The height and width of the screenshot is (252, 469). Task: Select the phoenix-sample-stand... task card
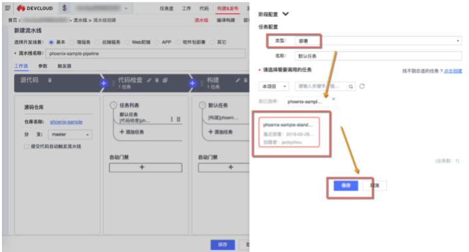[x=289, y=132]
